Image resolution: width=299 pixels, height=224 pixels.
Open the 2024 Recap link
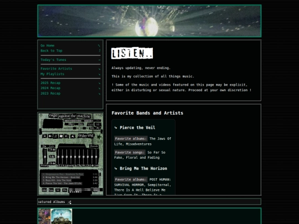coord(50,88)
